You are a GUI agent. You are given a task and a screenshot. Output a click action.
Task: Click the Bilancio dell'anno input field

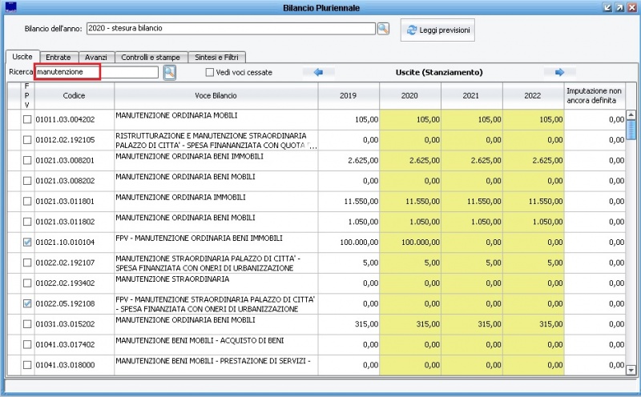[230, 29]
